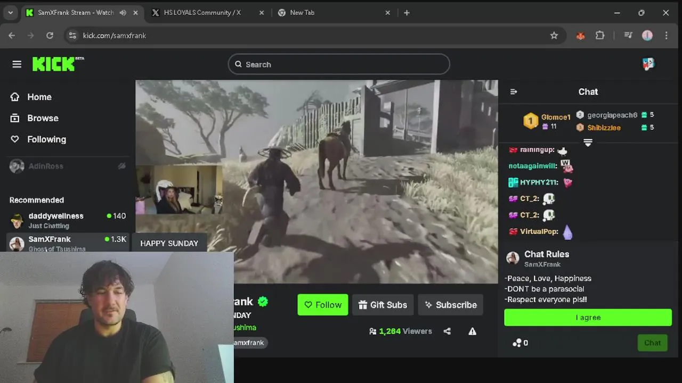
Task: Click Shibizzlee in leaderboard
Action: click(604, 128)
